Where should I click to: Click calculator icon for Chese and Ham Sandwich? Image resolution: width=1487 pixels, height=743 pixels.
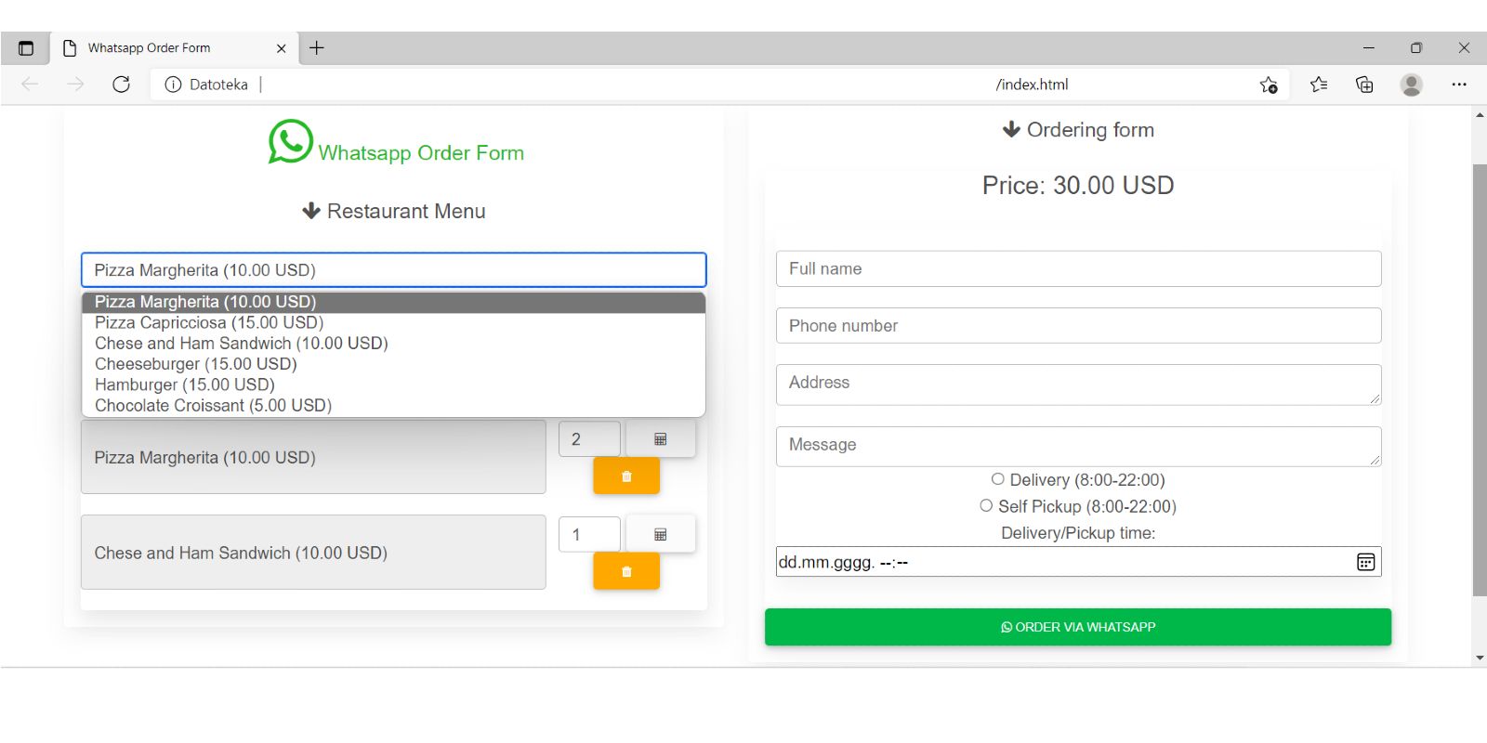coord(660,535)
